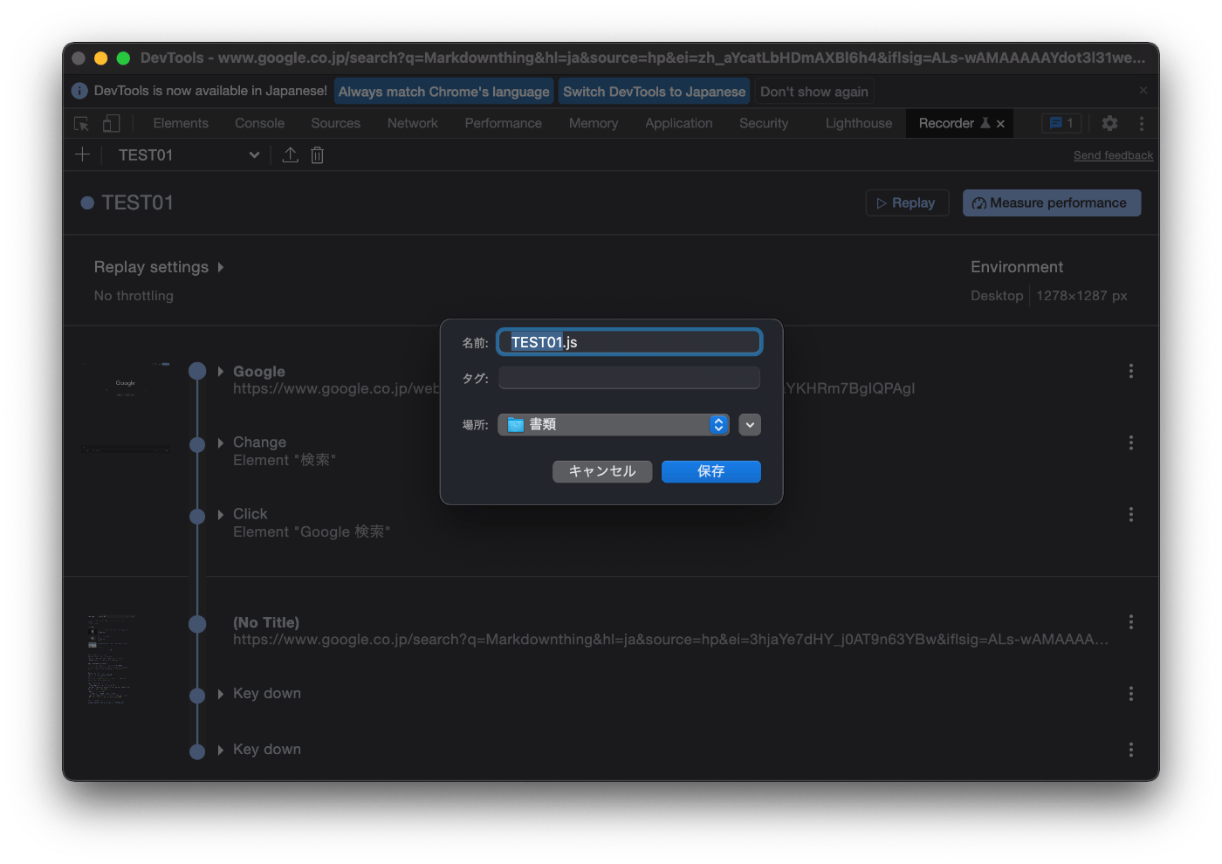Click the No throttling text
1222x864 pixels.
pos(134,296)
